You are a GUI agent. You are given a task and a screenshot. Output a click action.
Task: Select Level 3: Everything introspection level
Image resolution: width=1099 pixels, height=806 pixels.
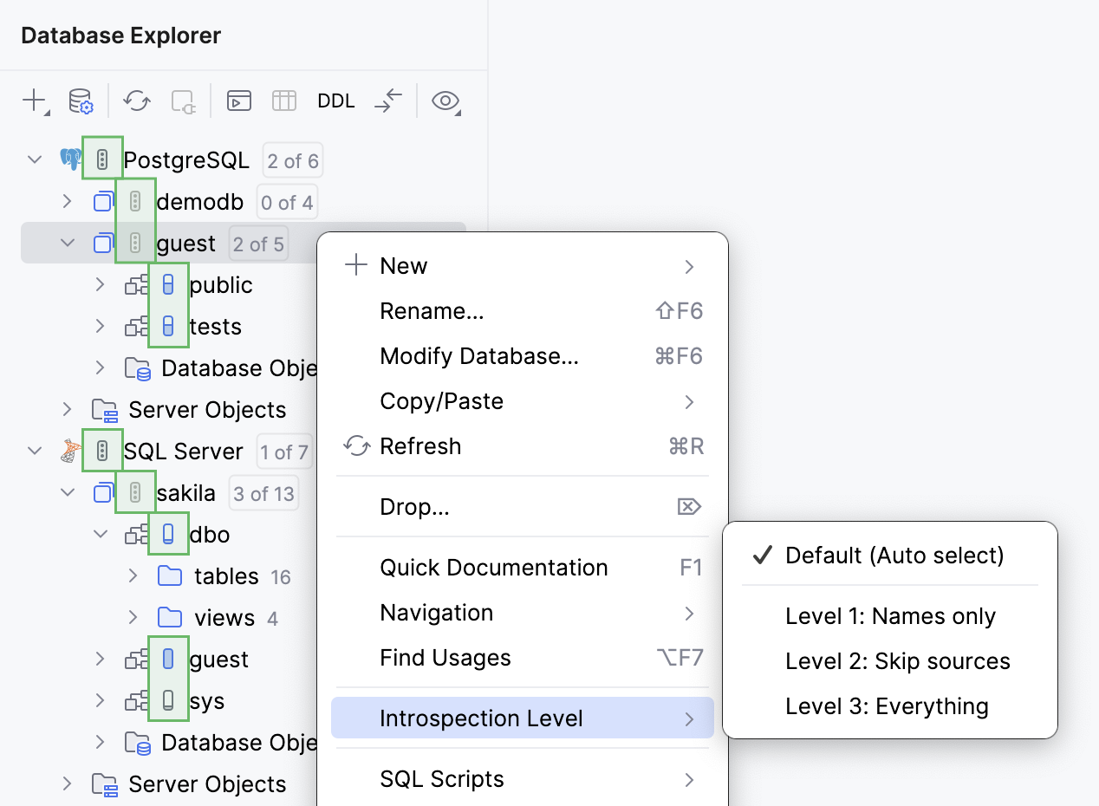(x=887, y=705)
